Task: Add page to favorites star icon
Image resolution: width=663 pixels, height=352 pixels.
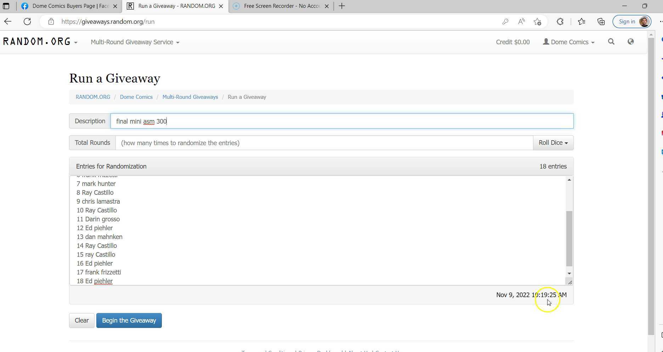Action: click(537, 22)
